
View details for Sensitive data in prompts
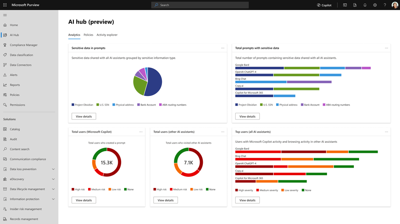pyautogui.click(x=84, y=116)
